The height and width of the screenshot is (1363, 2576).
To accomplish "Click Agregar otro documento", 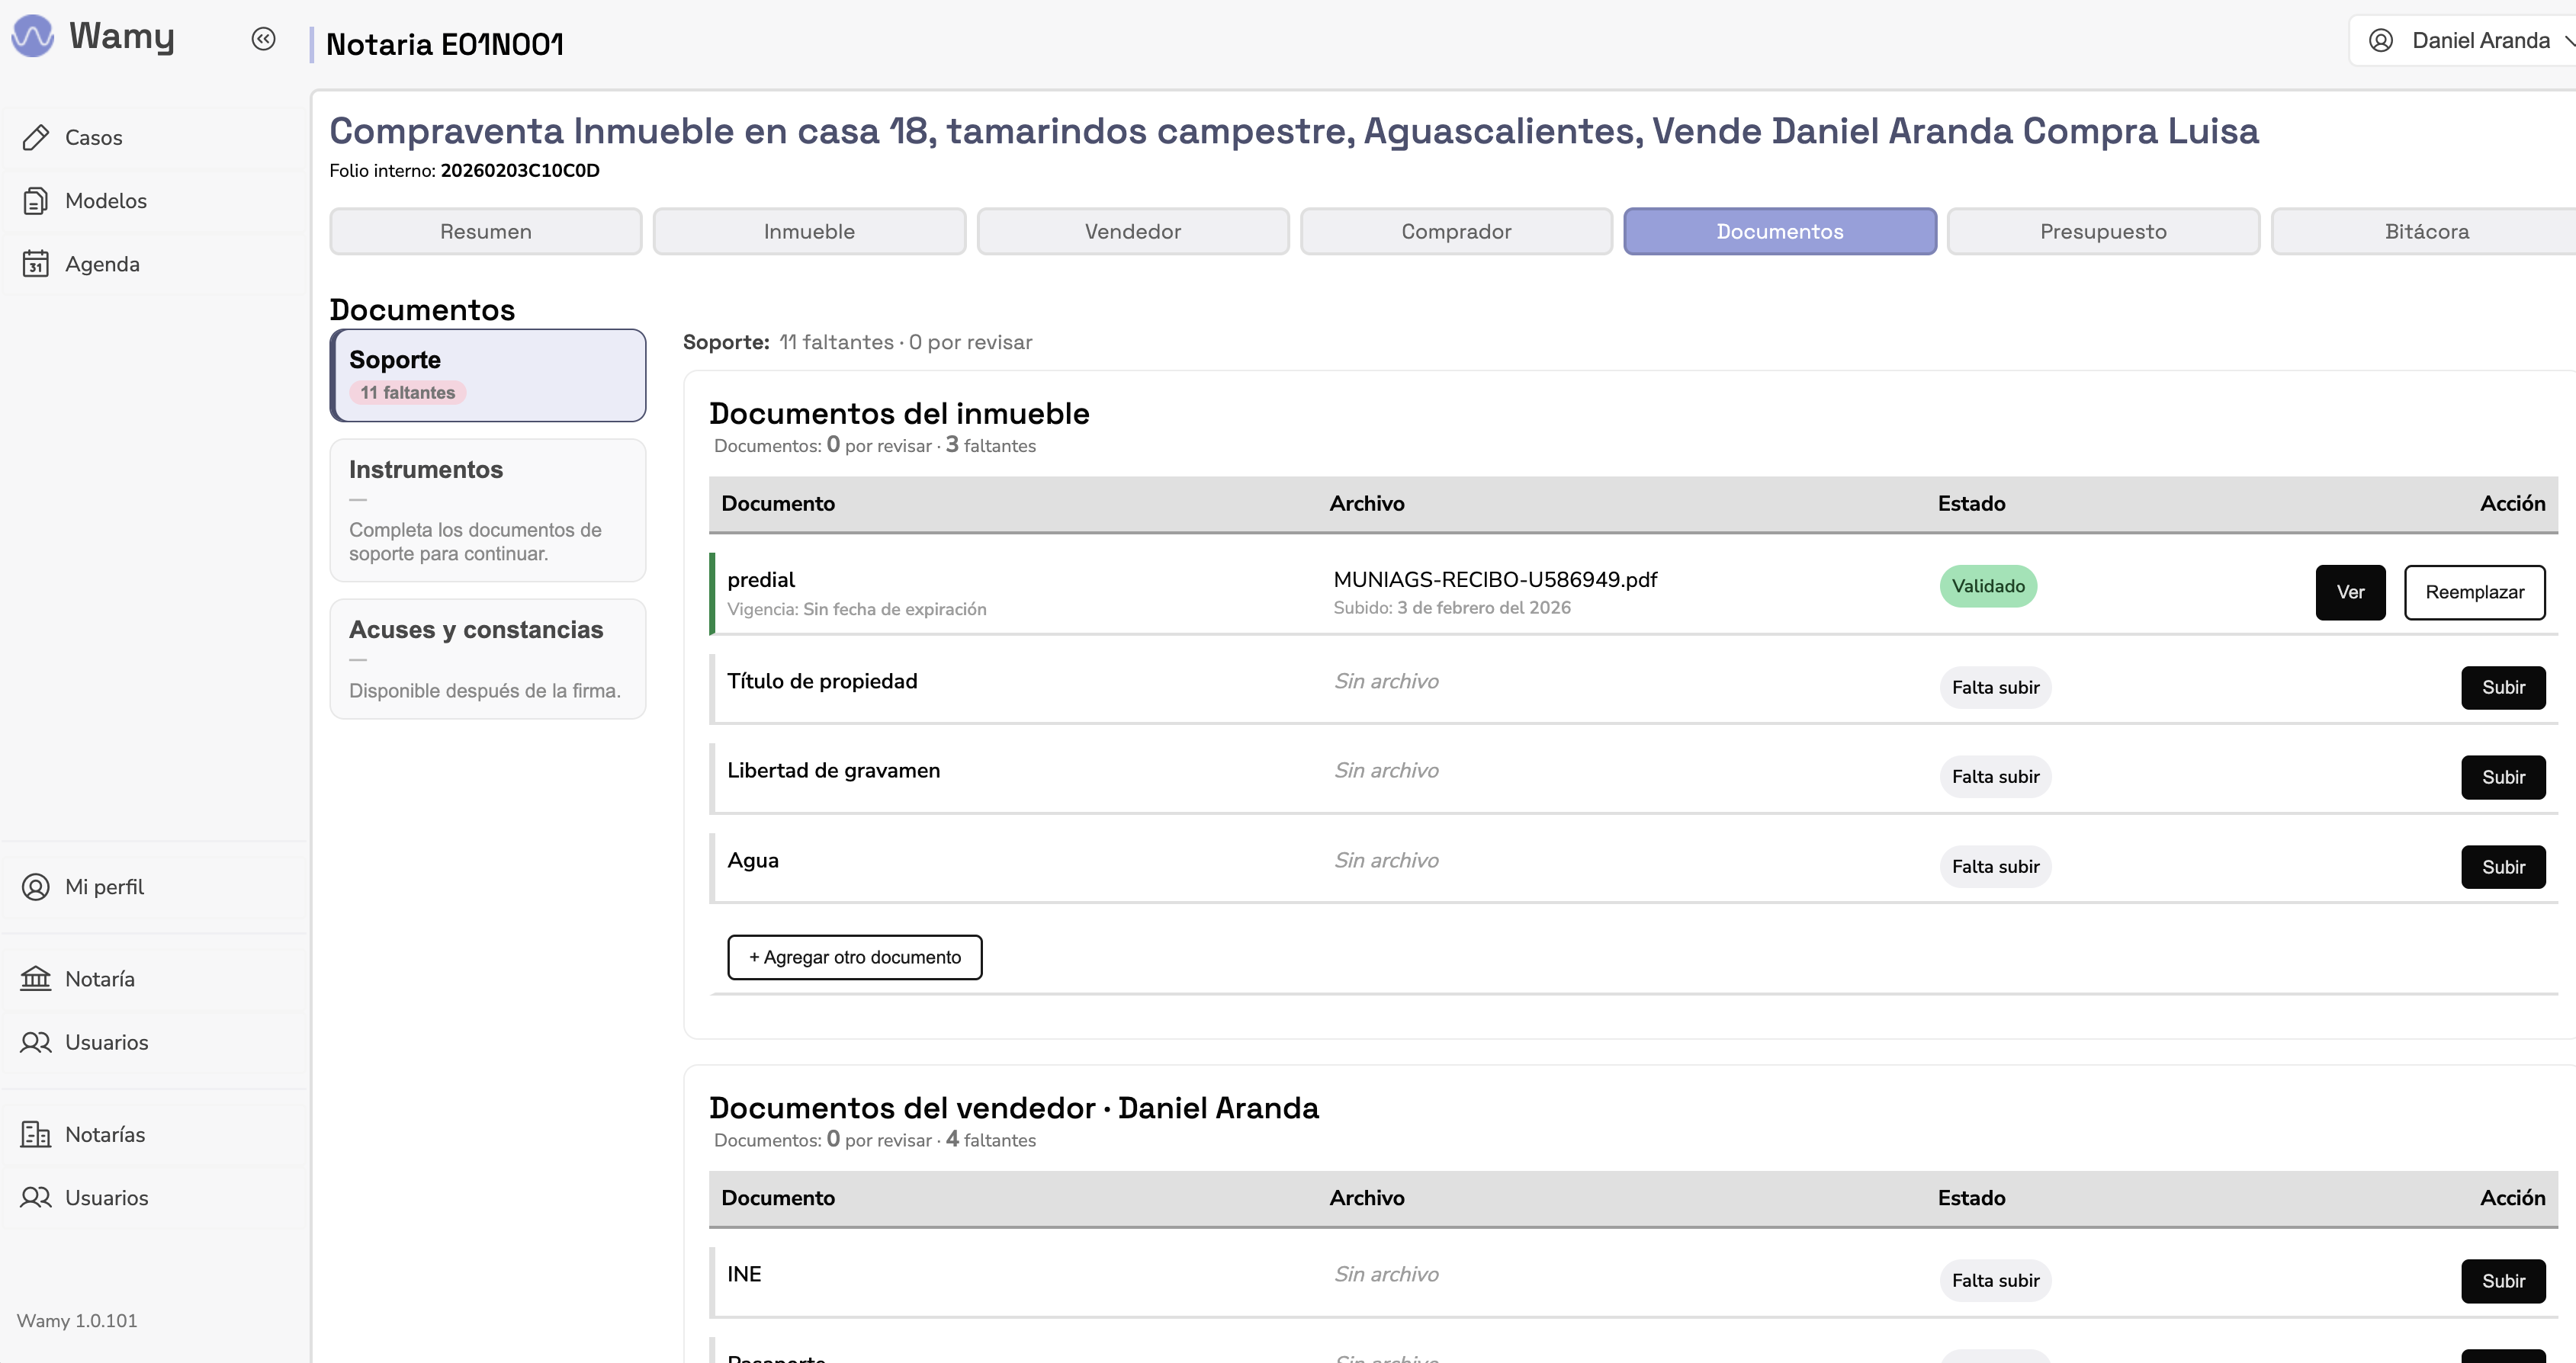I will pos(854,957).
